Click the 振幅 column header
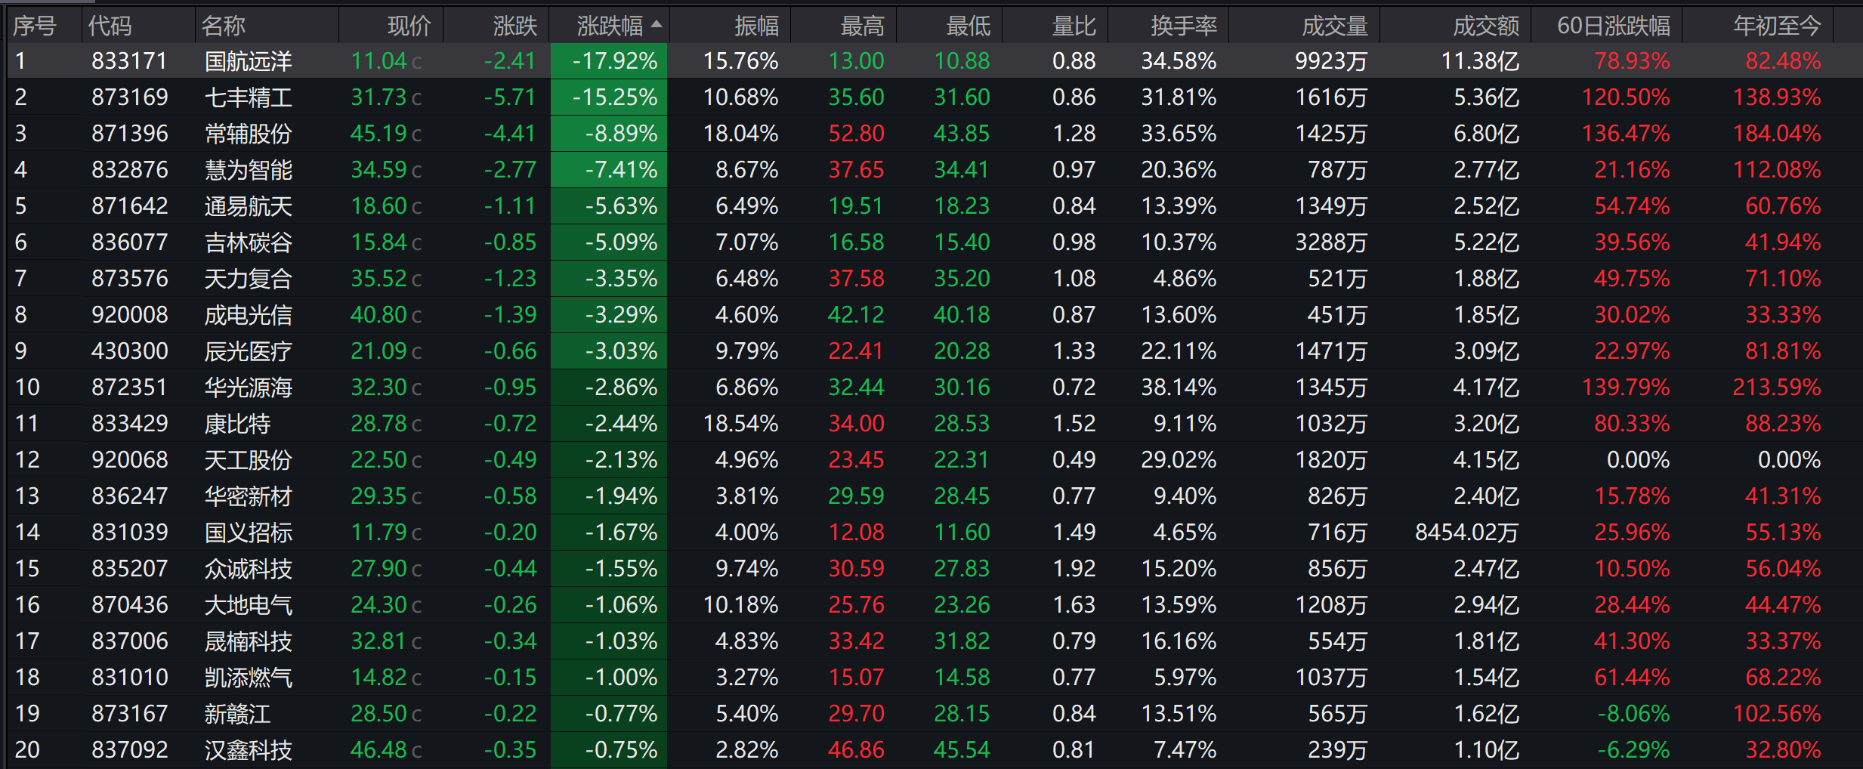Screen dimensions: 1863x769 pyautogui.click(x=756, y=26)
